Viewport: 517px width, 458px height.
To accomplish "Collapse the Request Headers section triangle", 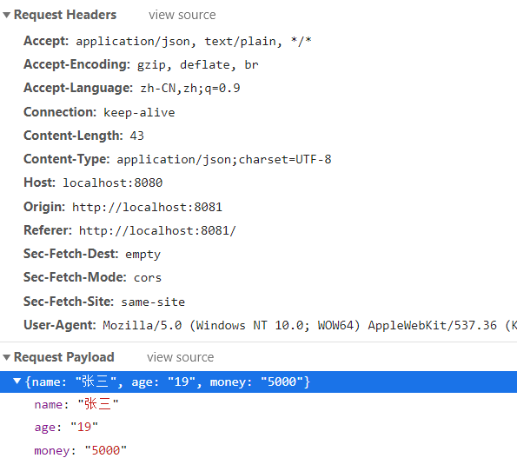I will pyautogui.click(x=7, y=15).
